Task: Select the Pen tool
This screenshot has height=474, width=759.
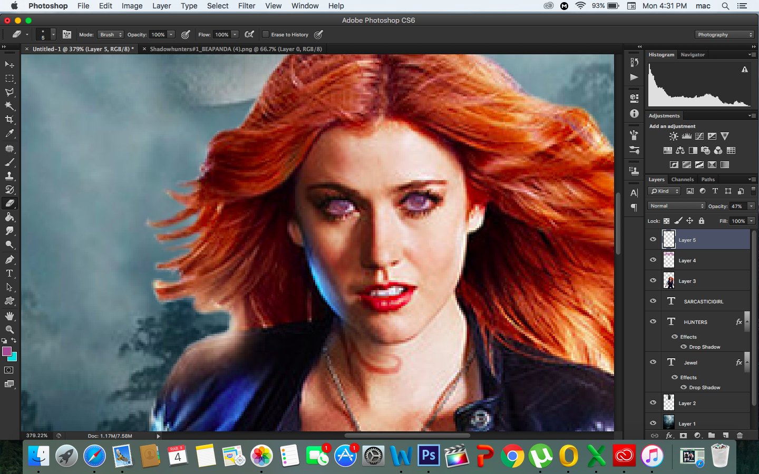Action: tap(9, 259)
